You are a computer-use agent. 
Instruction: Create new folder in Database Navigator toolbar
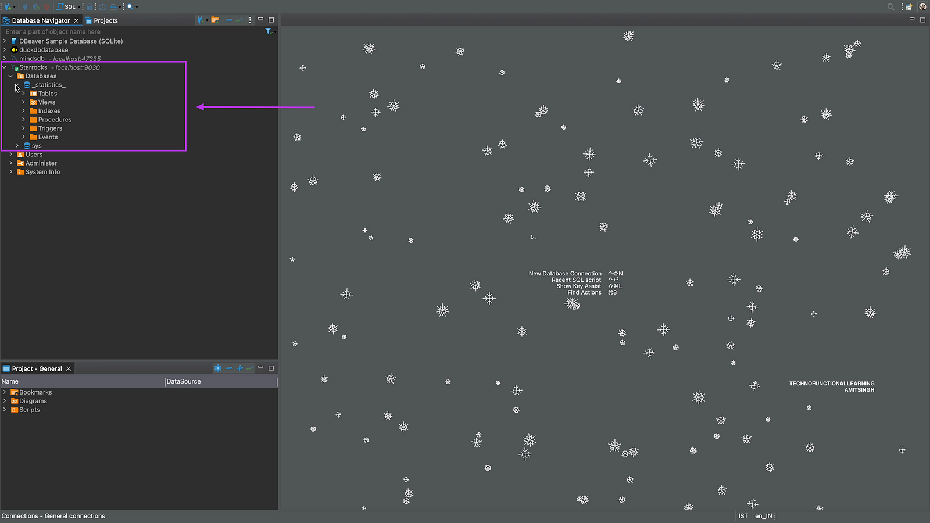(215, 20)
